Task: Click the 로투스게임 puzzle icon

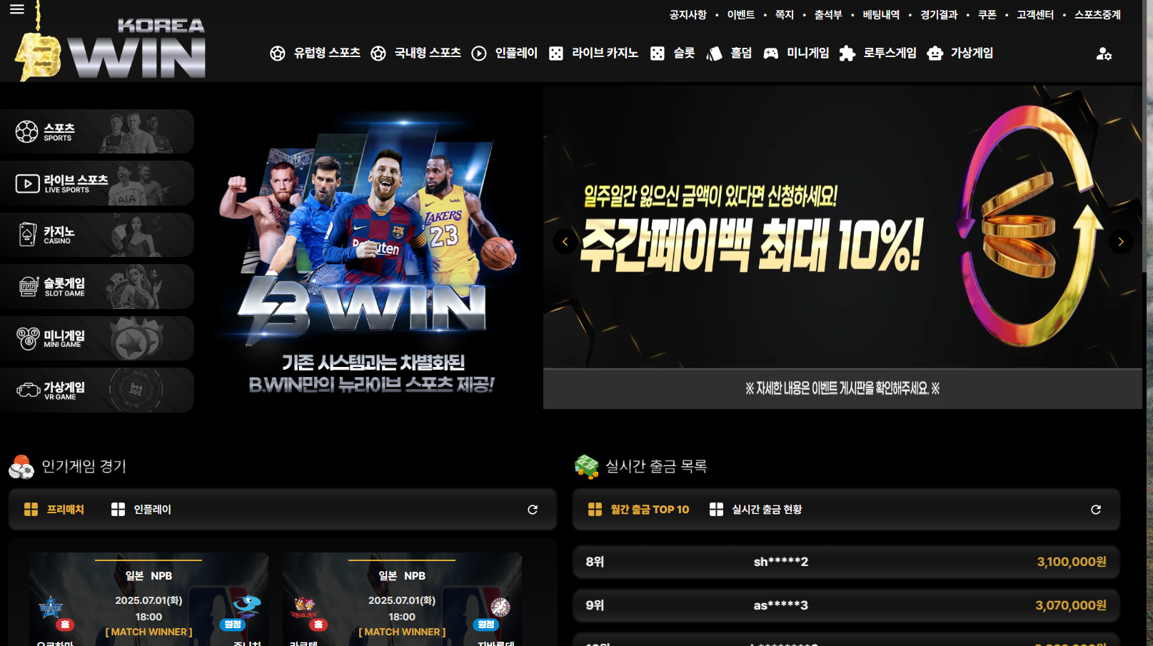Action: [847, 54]
